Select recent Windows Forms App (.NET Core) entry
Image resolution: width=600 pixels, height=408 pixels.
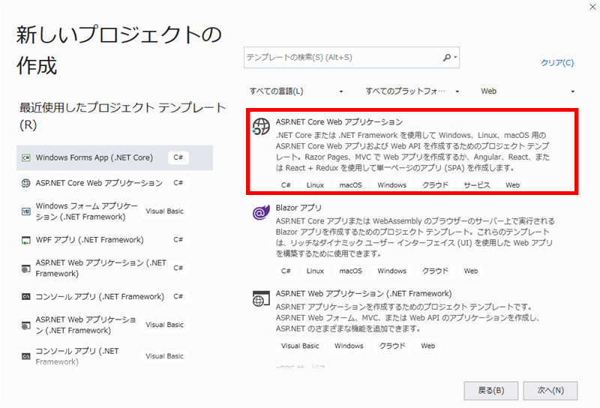[x=115, y=157]
